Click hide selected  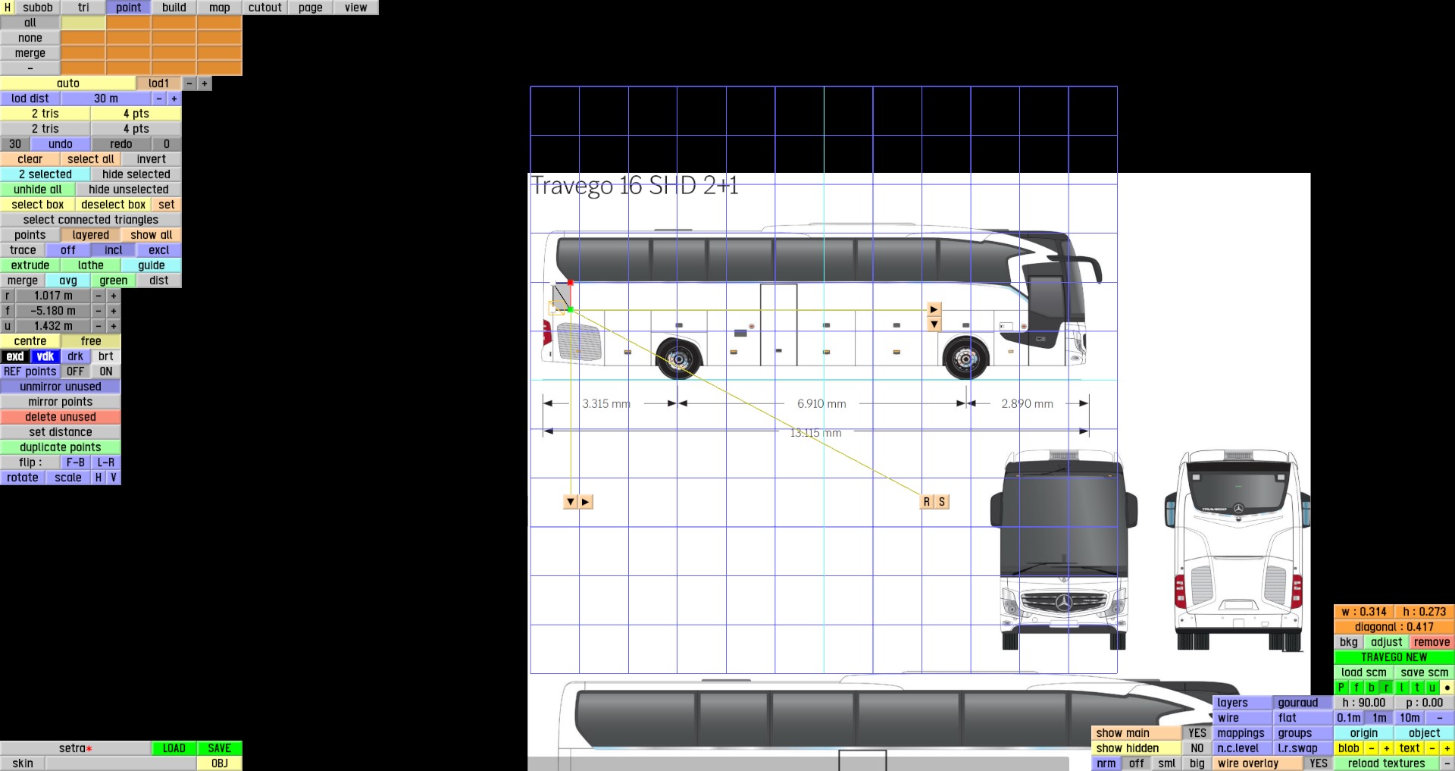pyautogui.click(x=136, y=174)
